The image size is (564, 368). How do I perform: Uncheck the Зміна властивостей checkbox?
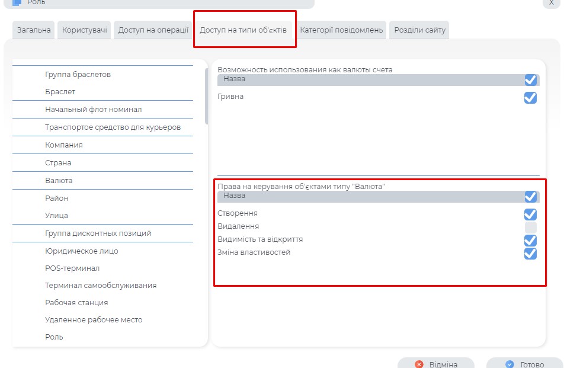(530, 254)
